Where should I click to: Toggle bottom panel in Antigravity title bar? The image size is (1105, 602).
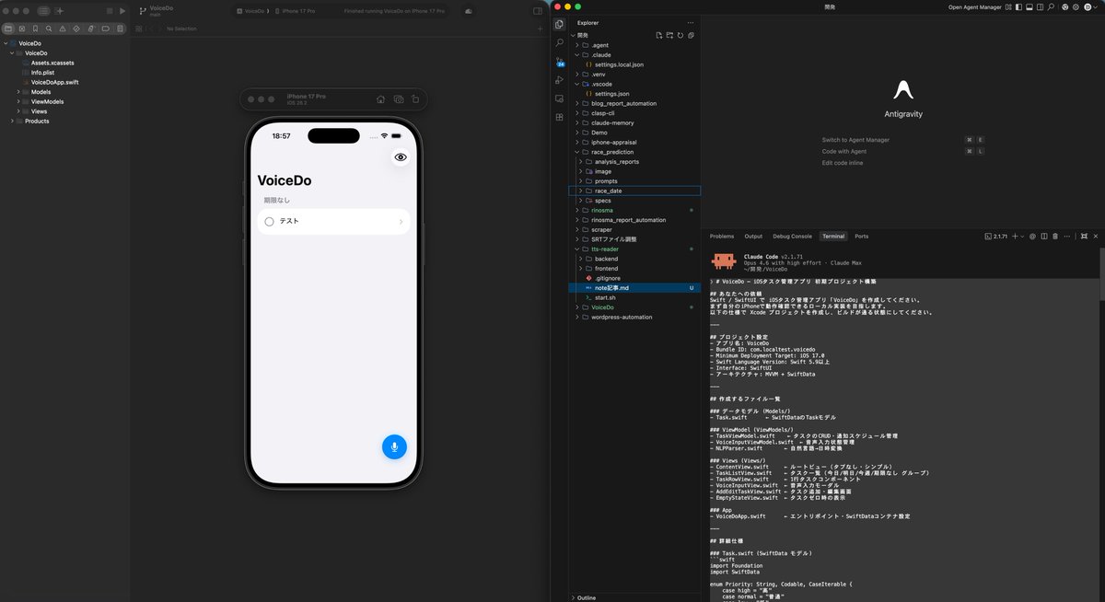click(1029, 7)
